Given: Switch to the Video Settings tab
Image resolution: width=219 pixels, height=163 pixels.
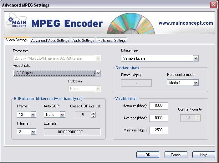Looking at the screenshot, I should (17, 40).
